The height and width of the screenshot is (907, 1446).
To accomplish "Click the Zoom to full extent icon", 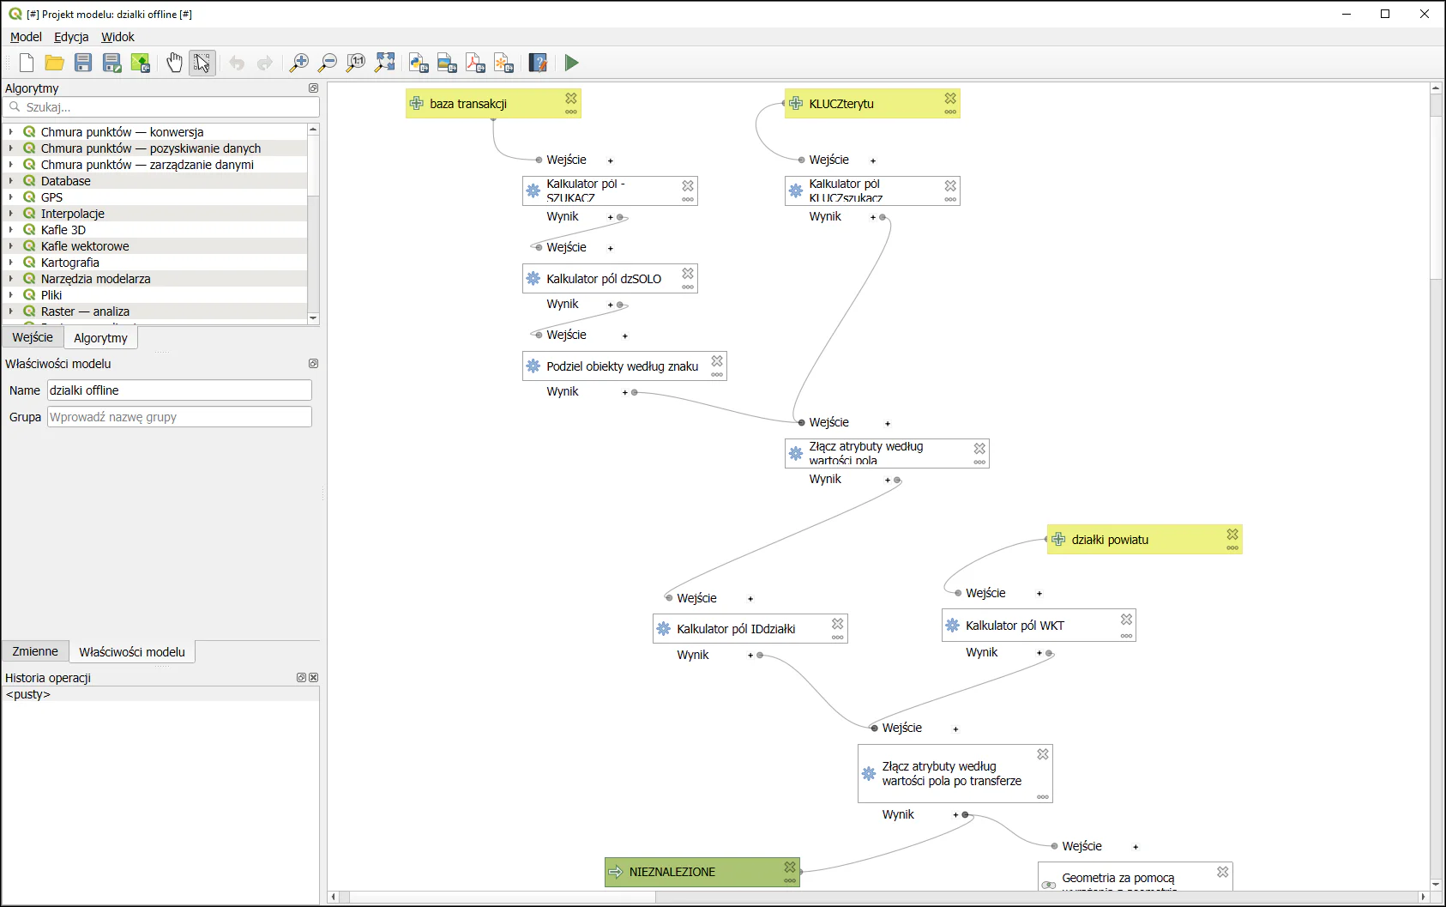I will 385,63.
